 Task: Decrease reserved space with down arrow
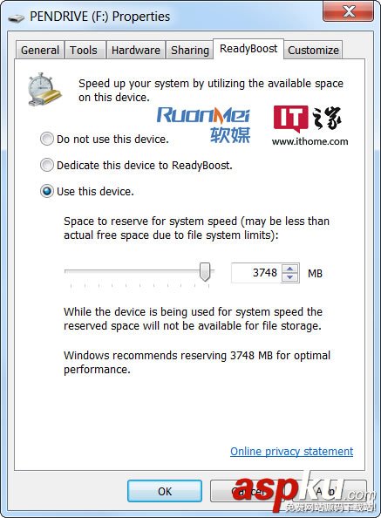(290, 277)
